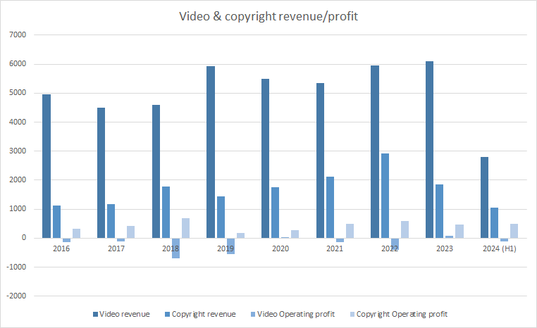The width and height of the screenshot is (537, 328).
Task: Click the 2023 x-axis label
Action: point(445,248)
